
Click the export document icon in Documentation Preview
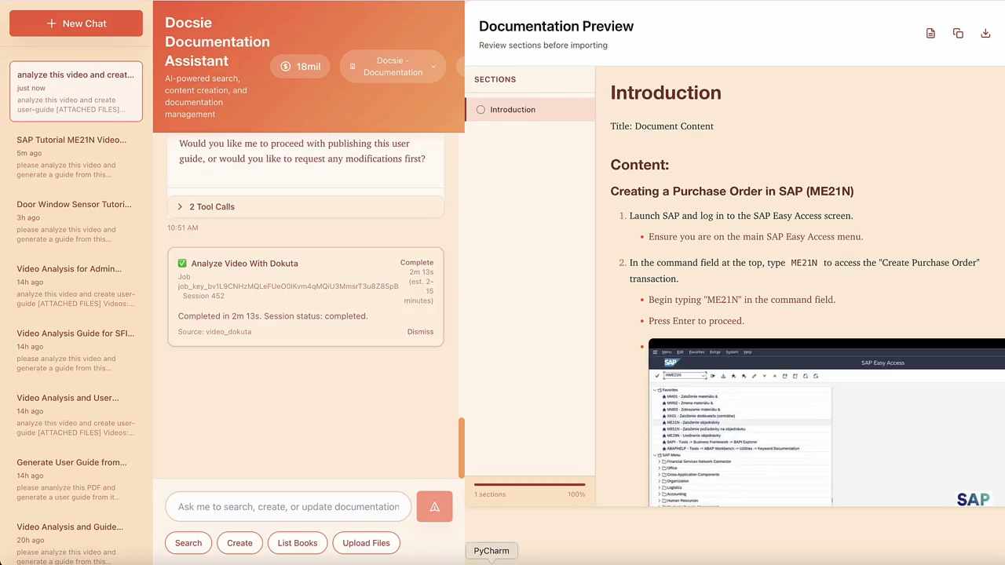click(930, 33)
